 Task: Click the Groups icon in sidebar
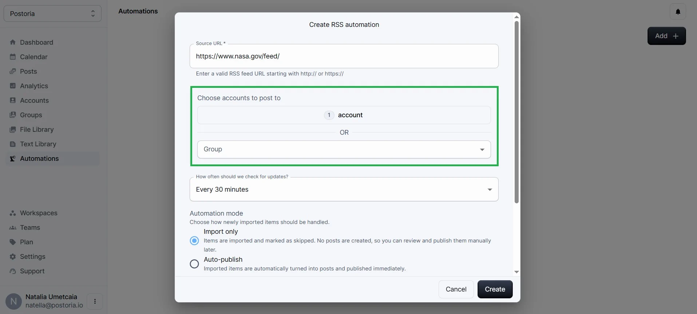tap(13, 115)
